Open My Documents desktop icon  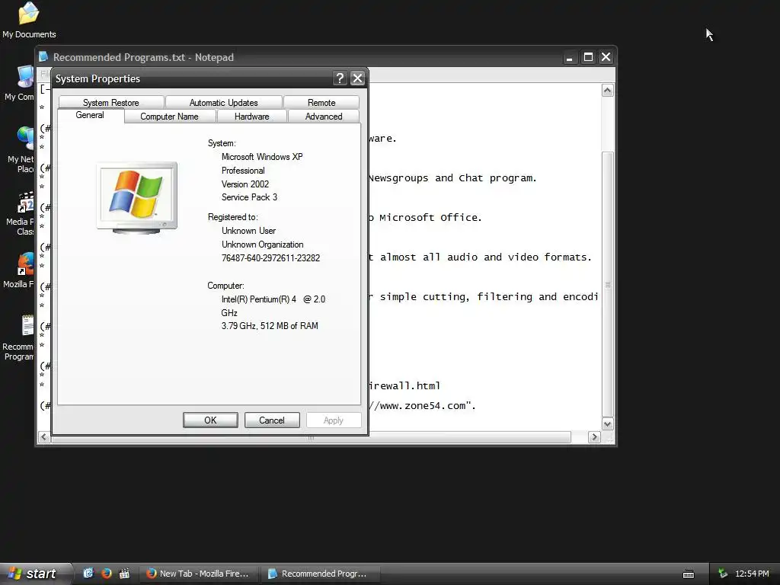pos(28,20)
